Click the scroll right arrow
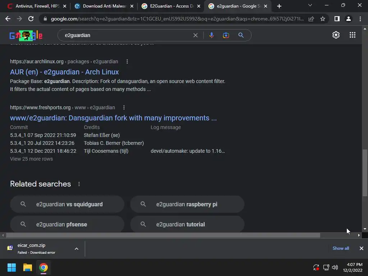This screenshot has width=368, height=276. tap(359, 235)
